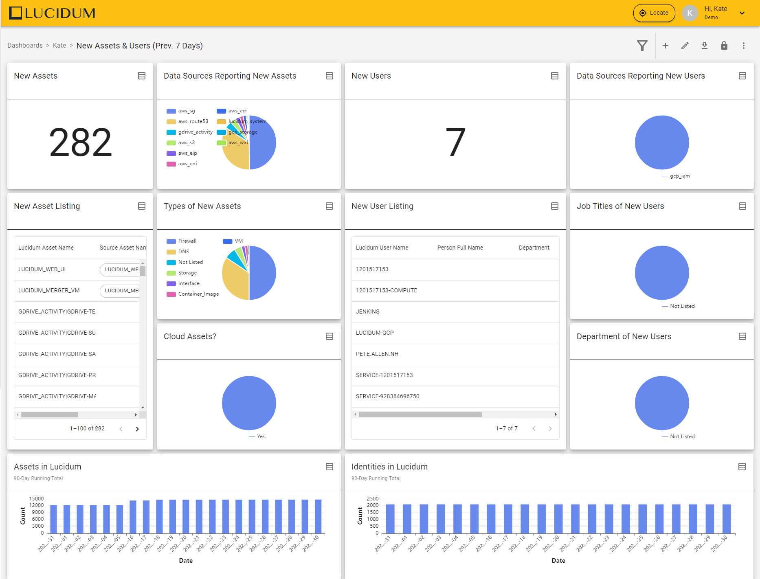Sort by Department column header
The width and height of the screenshot is (760, 579).
(x=534, y=248)
